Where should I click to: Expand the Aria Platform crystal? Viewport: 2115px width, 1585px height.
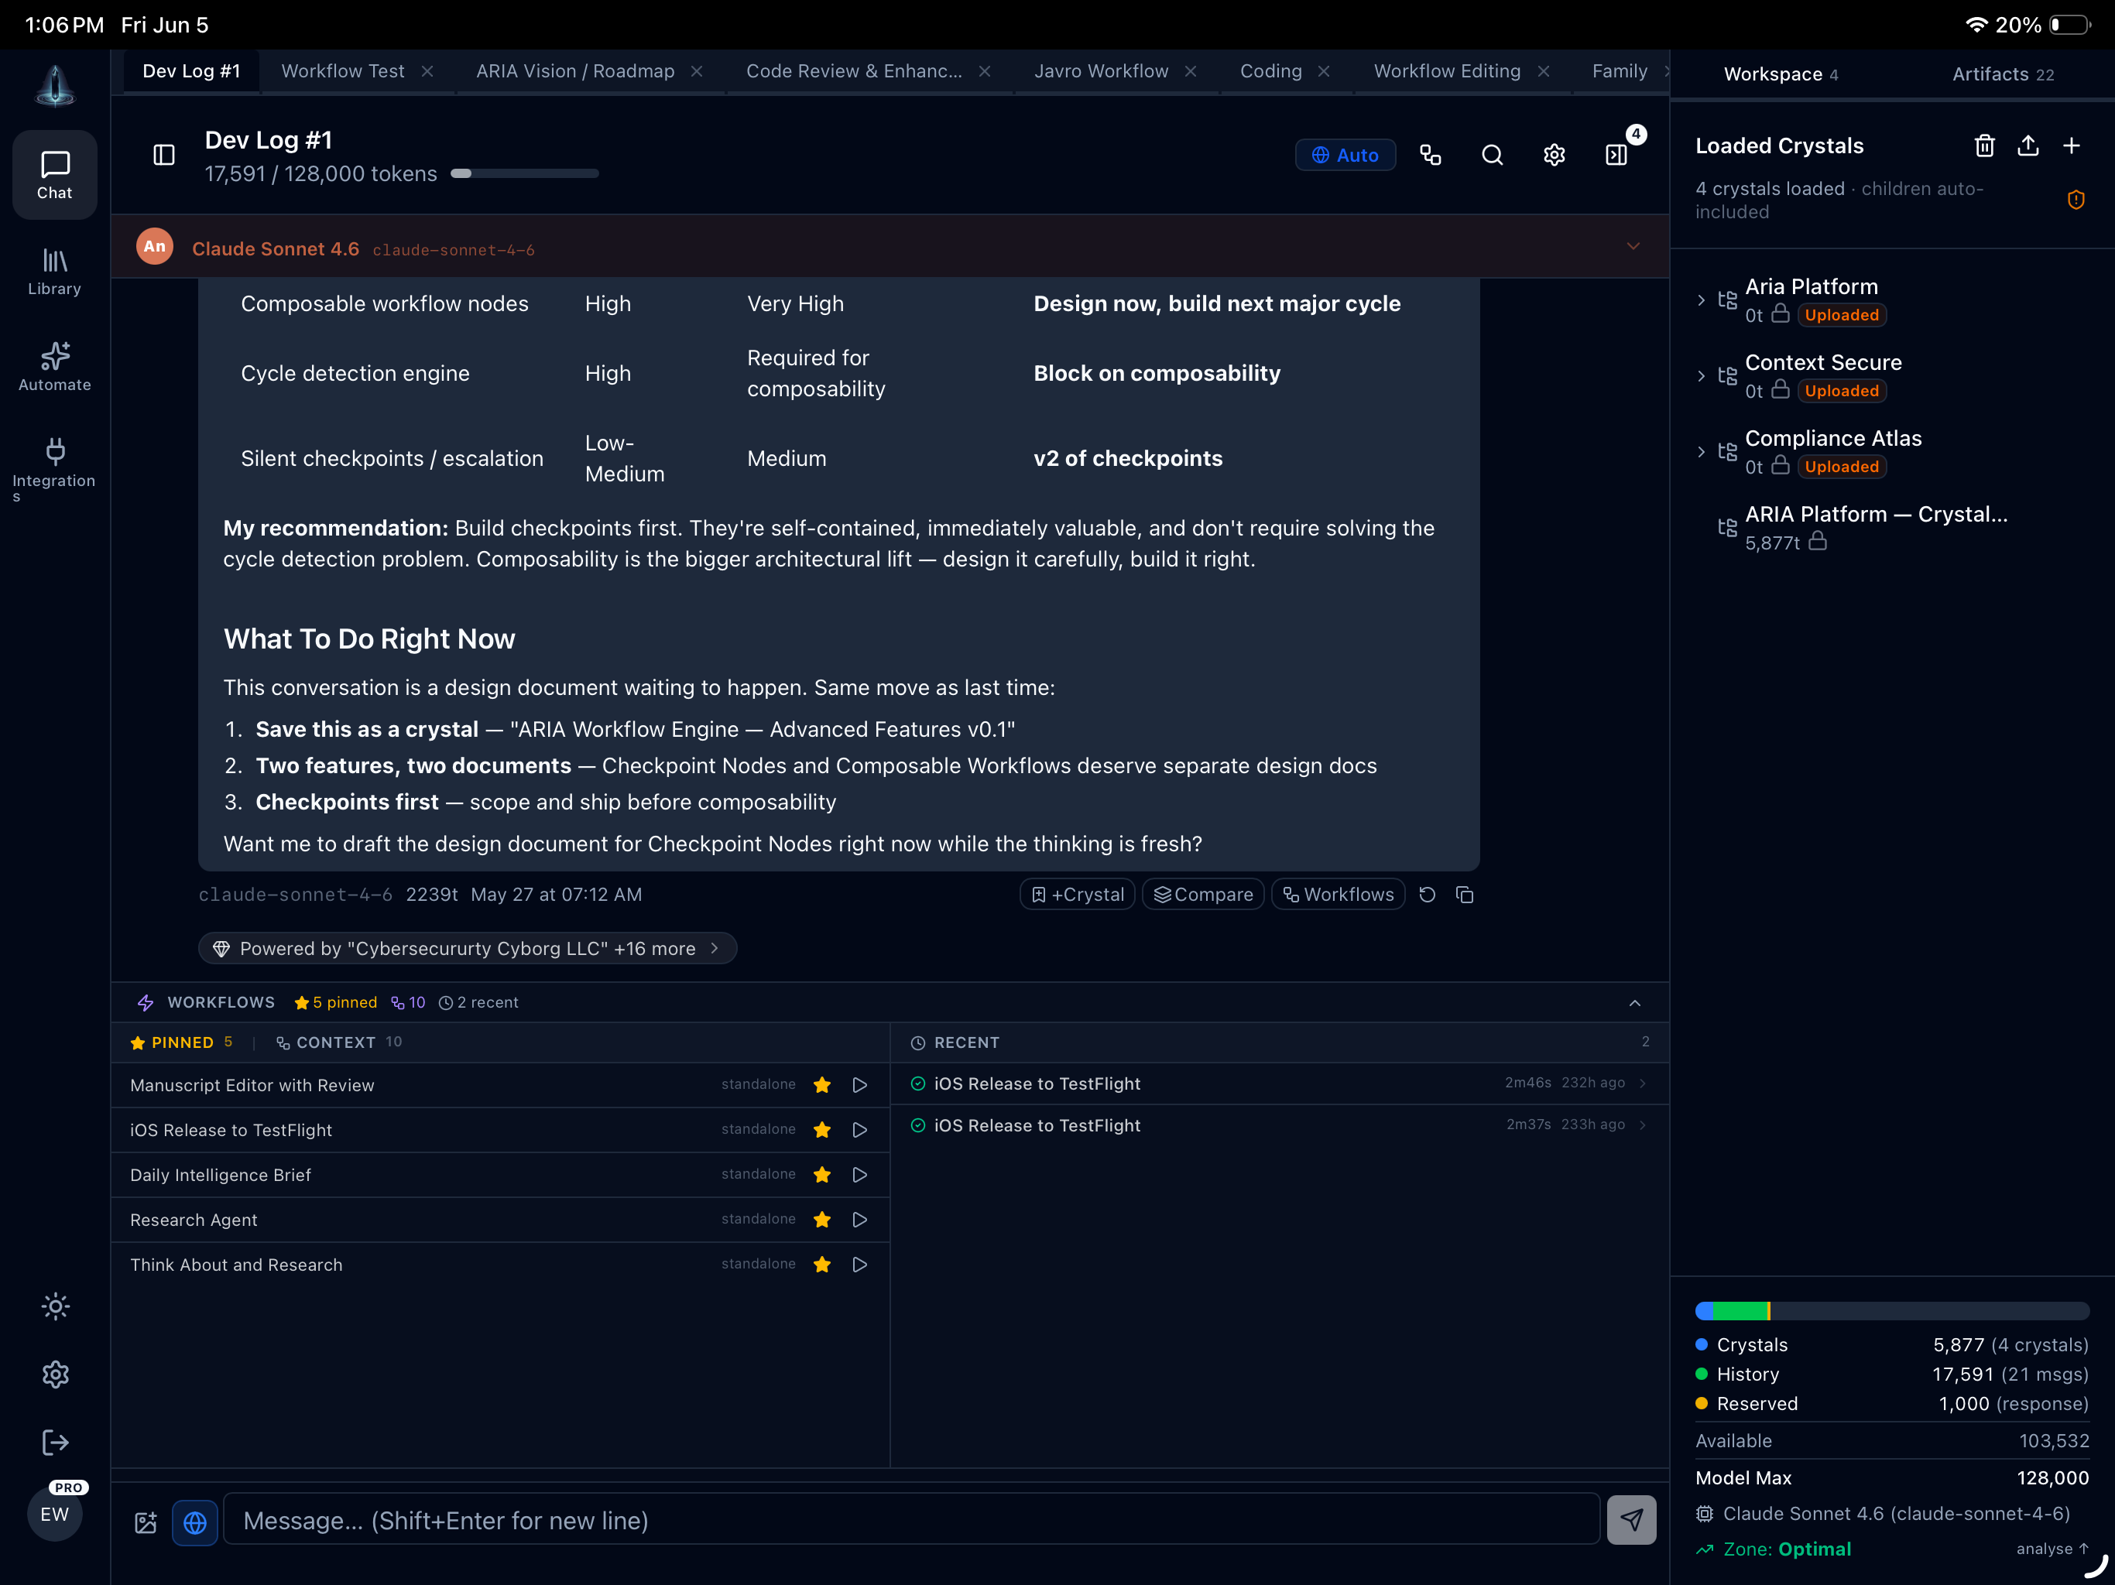1701,300
